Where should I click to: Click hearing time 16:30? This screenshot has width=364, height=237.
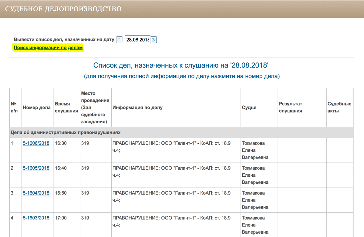coord(61,143)
